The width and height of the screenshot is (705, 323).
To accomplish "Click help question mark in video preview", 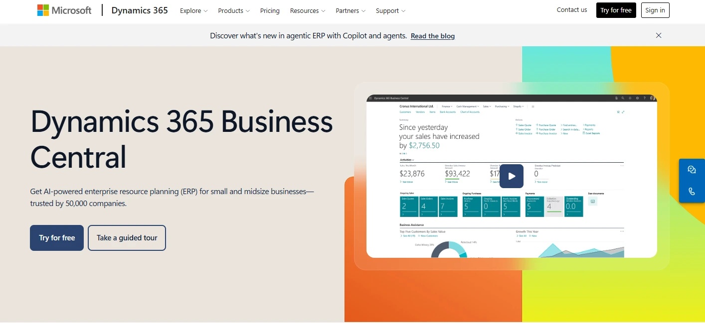I will pyautogui.click(x=644, y=98).
